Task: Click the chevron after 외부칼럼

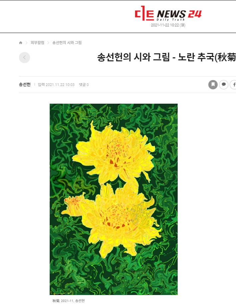Action: click(48, 43)
